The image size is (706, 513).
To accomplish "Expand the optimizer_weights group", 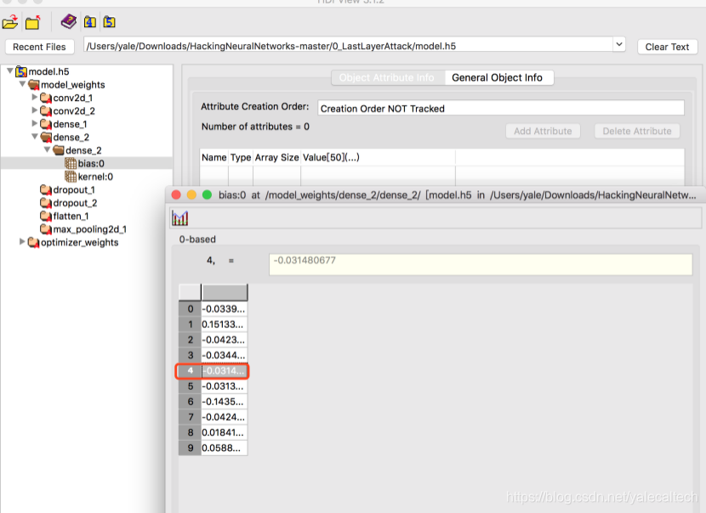I will [x=22, y=241].
